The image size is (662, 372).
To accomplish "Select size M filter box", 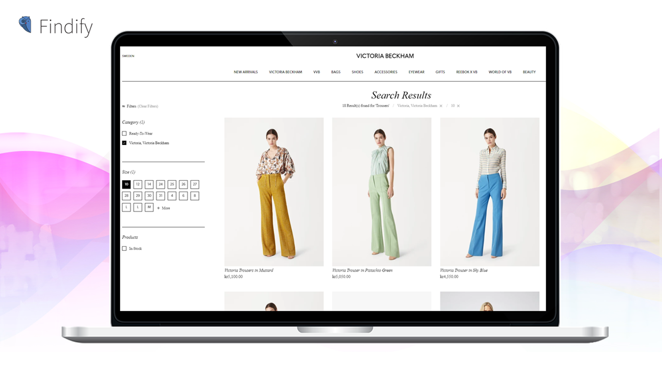I will (149, 207).
